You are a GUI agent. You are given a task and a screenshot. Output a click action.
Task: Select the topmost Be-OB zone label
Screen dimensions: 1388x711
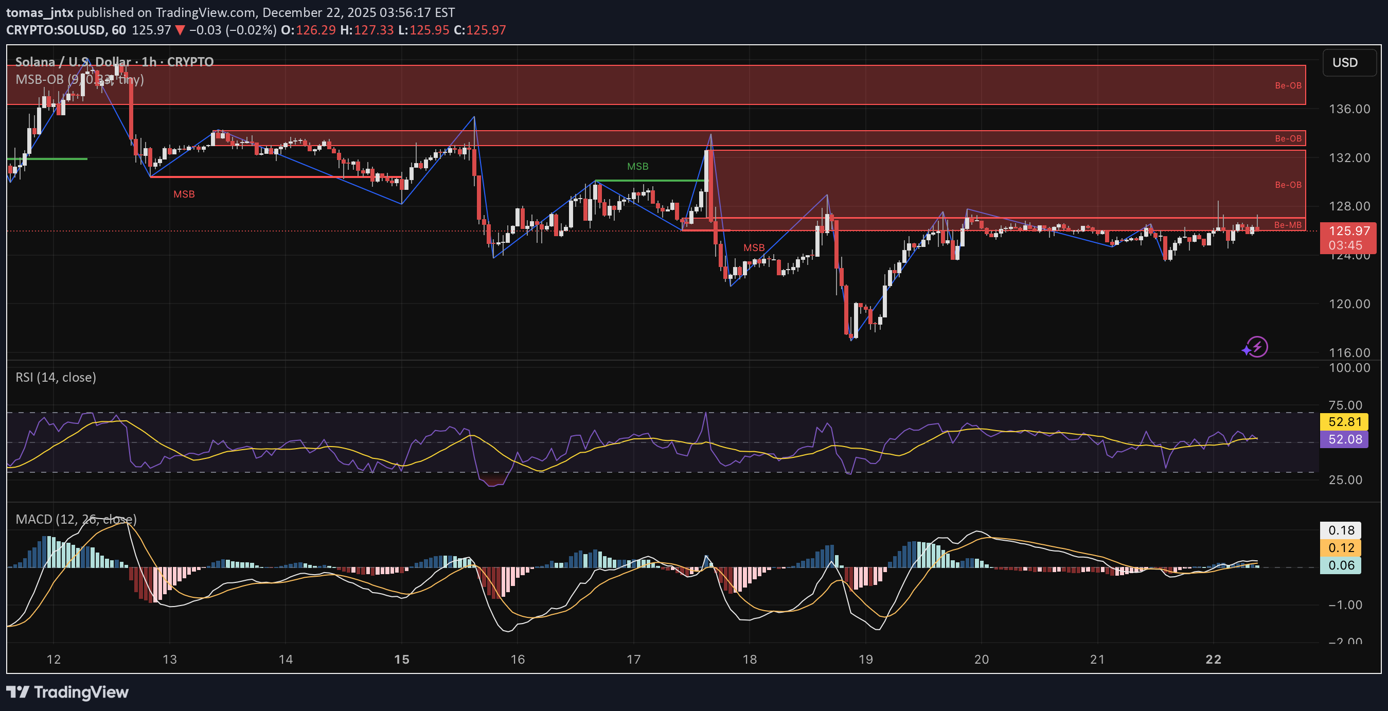click(1288, 85)
